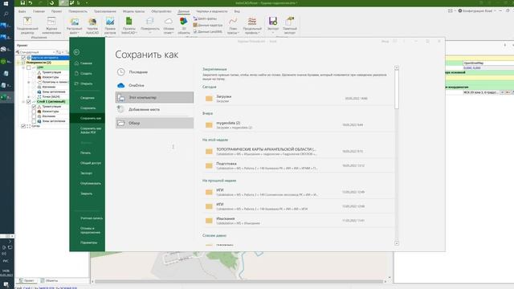
Task: Open the Изыскания folder entry
Action: [298, 221]
